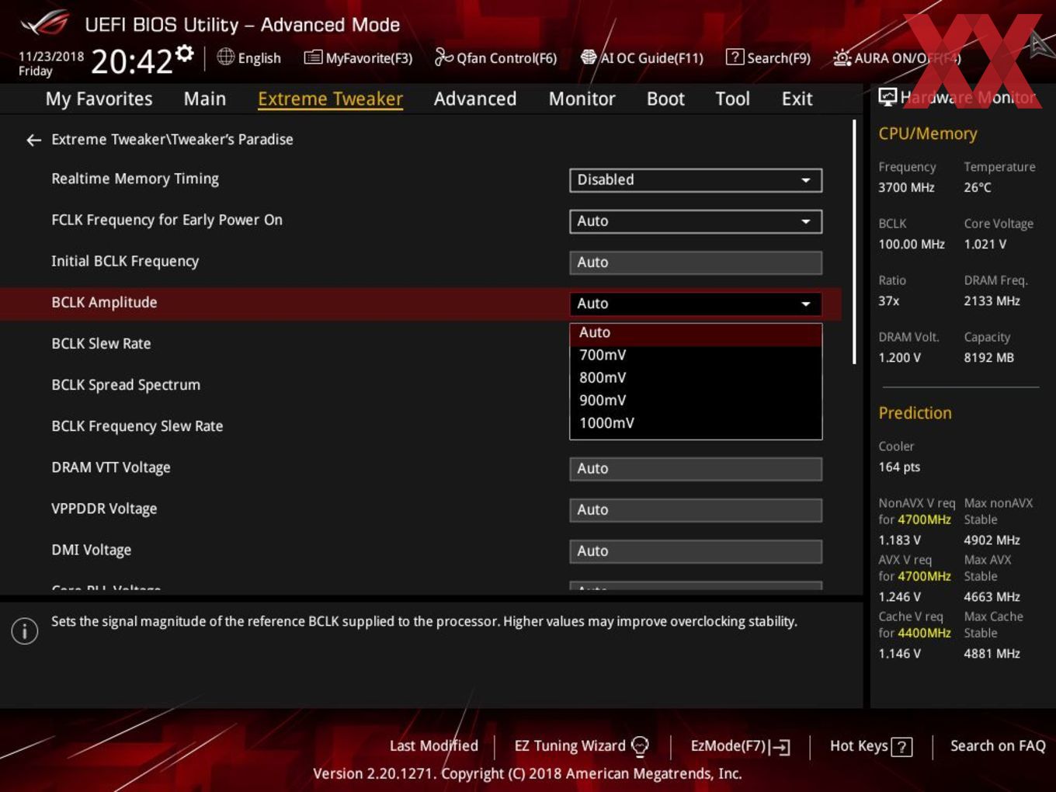Select the Extreme Tweaker tab

pos(330,99)
